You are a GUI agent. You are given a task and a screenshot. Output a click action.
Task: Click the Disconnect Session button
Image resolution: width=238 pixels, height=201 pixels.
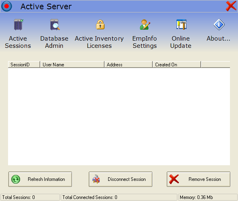click(121, 179)
